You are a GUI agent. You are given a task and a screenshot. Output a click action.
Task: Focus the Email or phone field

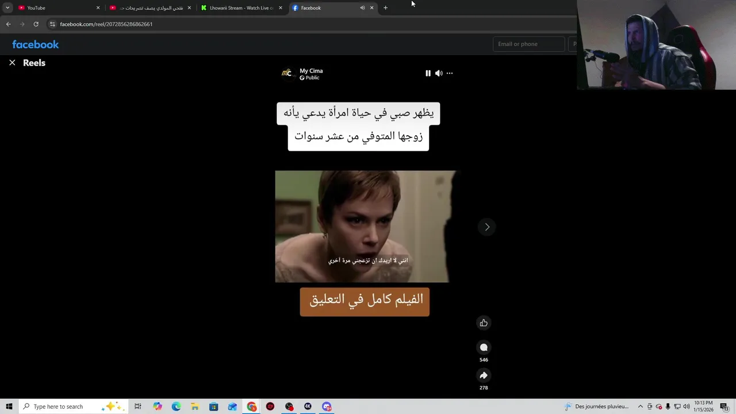(529, 44)
